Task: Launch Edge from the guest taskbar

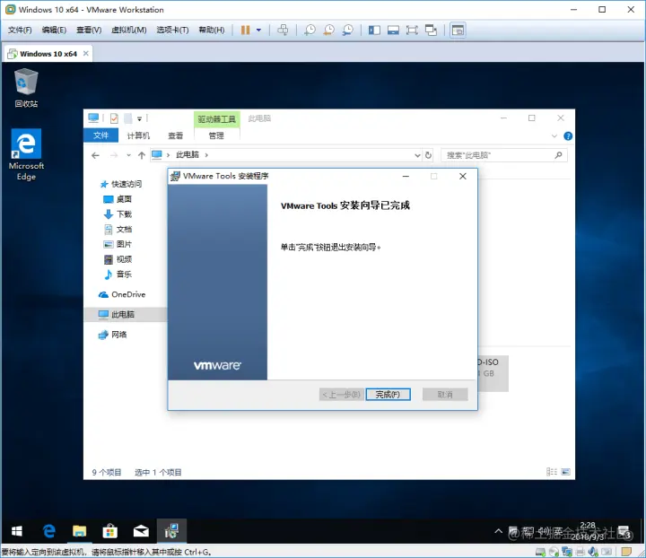Action: (49, 531)
